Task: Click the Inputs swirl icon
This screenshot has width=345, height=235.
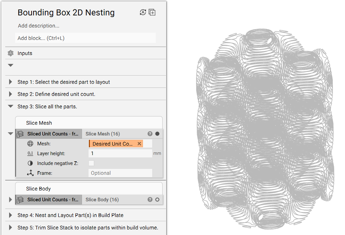Action: click(10, 53)
